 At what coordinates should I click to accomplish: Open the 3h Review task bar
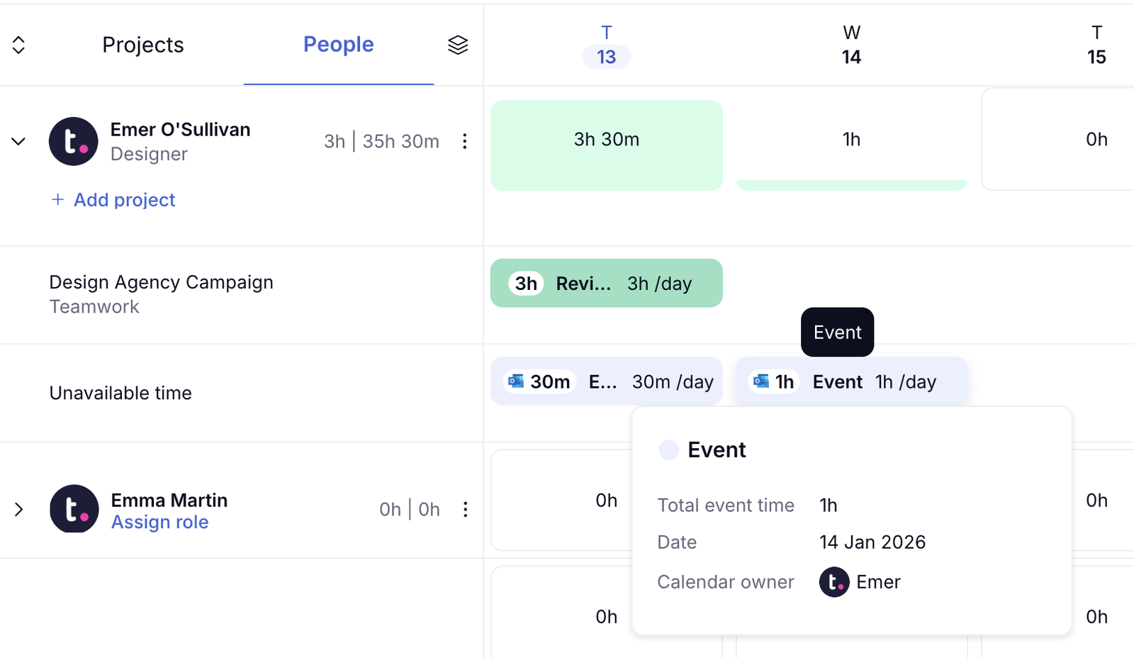pyautogui.click(x=606, y=283)
